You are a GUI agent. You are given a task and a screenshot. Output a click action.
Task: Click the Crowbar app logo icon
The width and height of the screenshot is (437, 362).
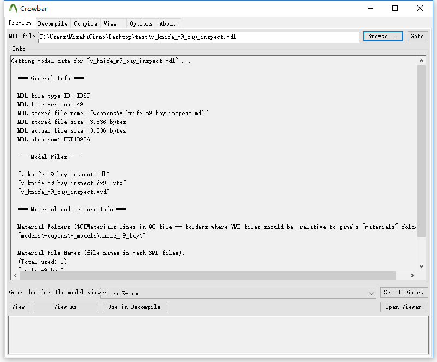pyautogui.click(x=13, y=8)
